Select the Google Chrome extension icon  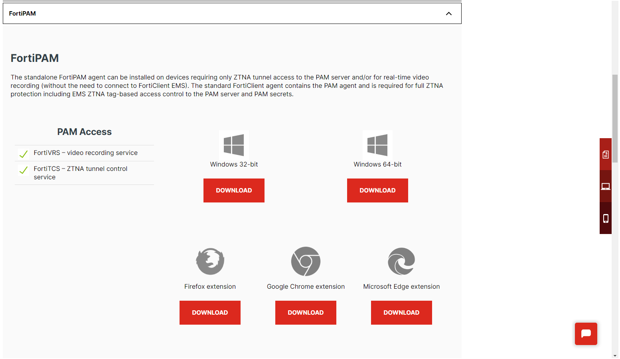[306, 261]
